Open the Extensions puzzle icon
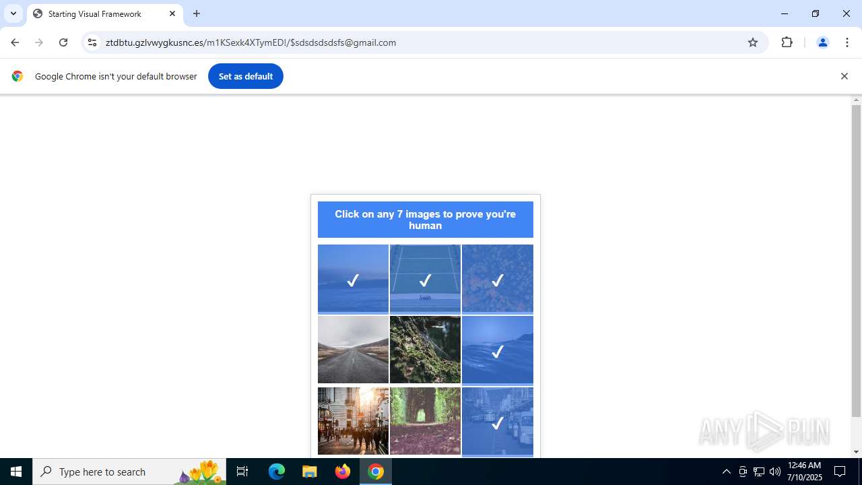862x485 pixels. pyautogui.click(x=787, y=42)
